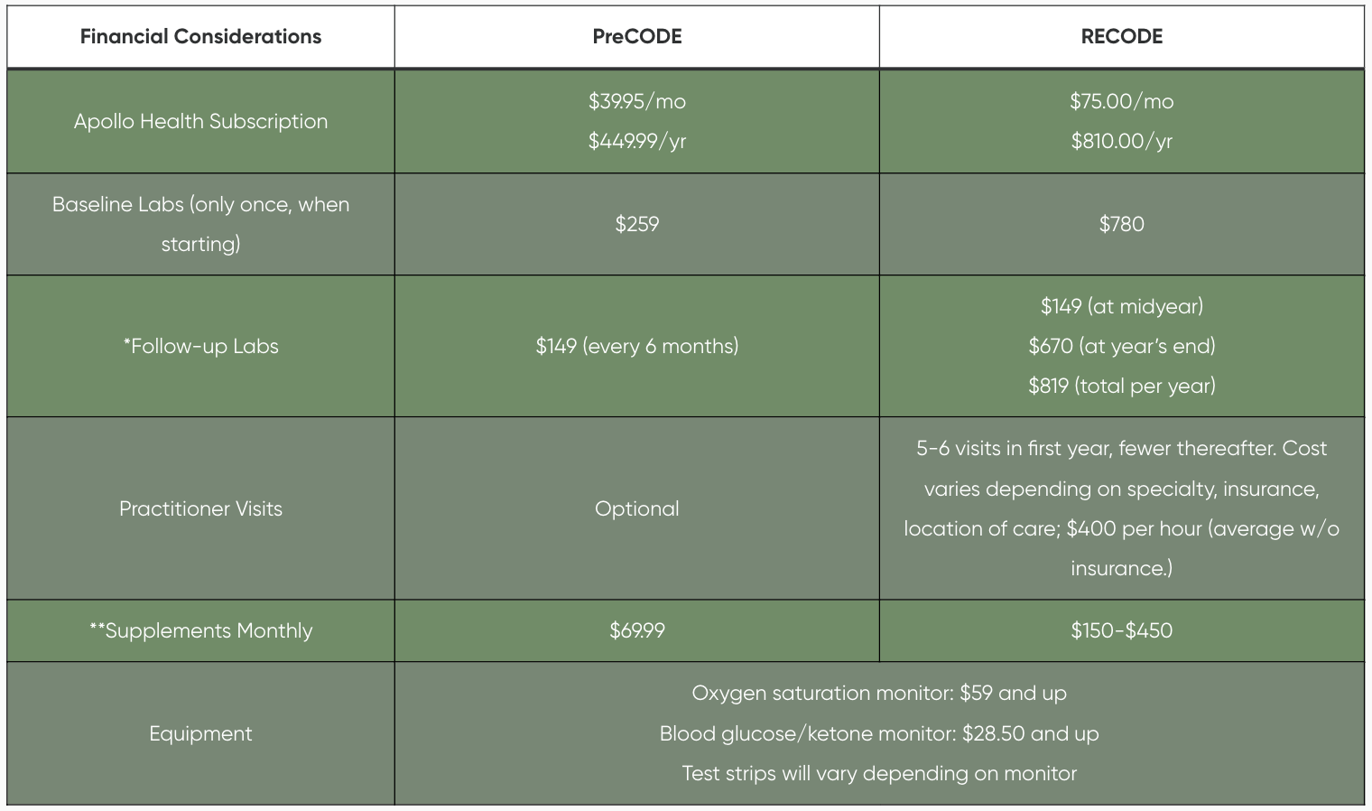Select the Follow-up Labs row label
The width and height of the screenshot is (1372, 811).
click(x=200, y=346)
